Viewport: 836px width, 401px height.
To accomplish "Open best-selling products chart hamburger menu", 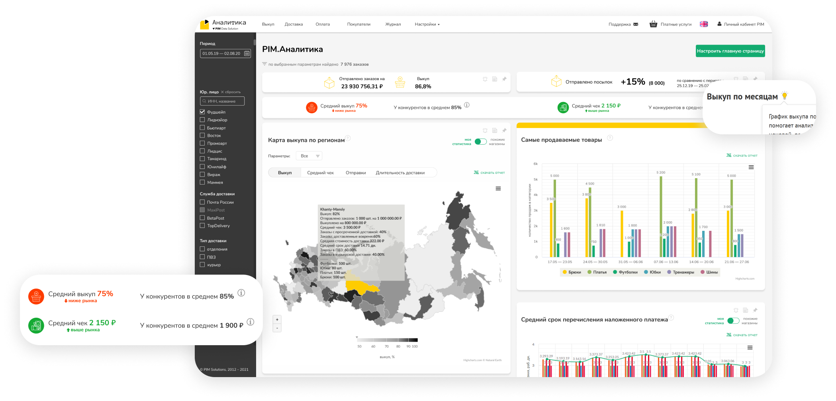I will point(751,167).
